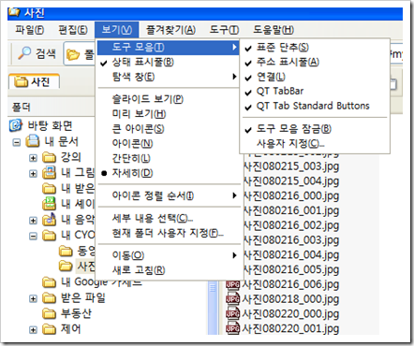Choose 미리 보기(H) view
The image size is (414, 346).
(x=169, y=114)
